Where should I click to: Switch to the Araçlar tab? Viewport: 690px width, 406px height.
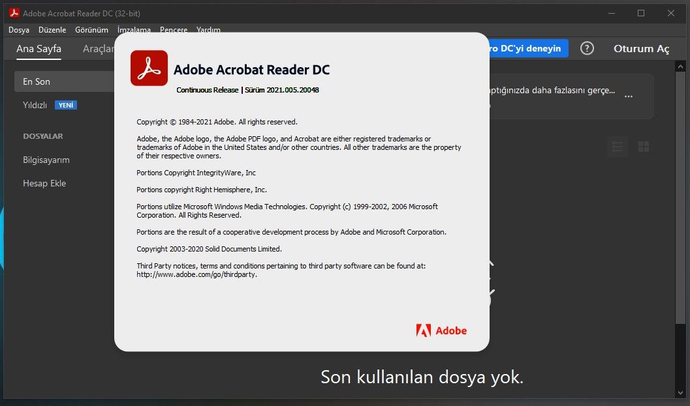point(99,49)
